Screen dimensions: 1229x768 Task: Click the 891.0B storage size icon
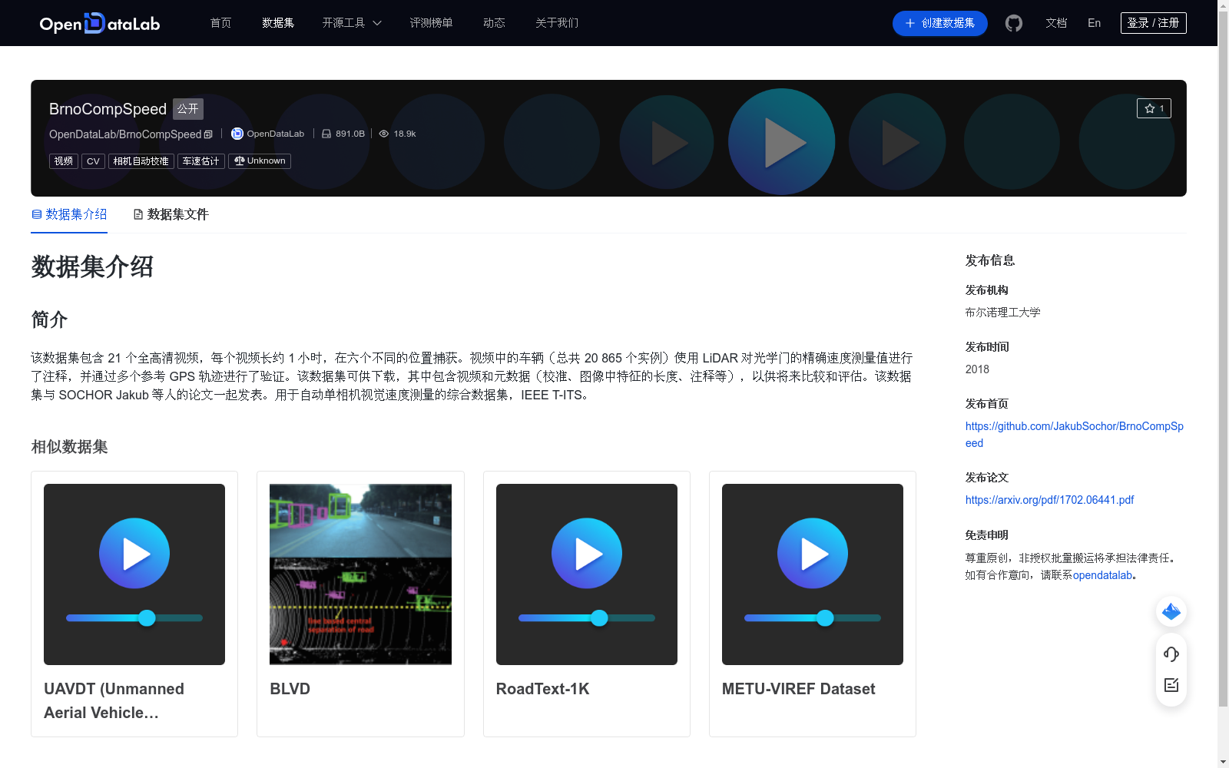coord(326,134)
